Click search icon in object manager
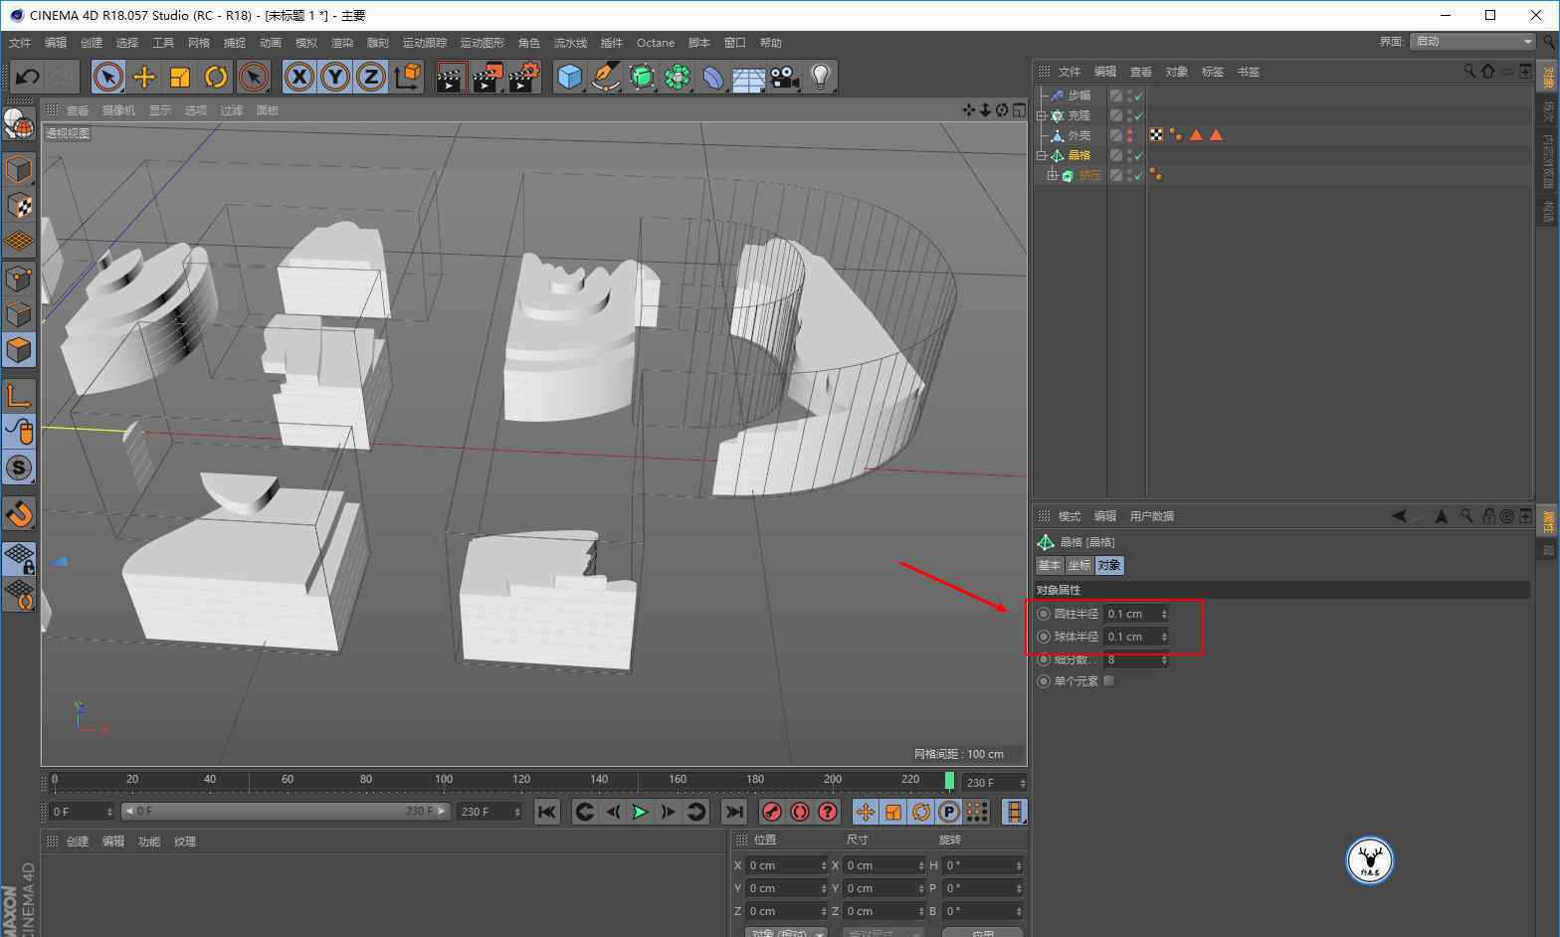The width and height of the screenshot is (1560, 937). pyautogui.click(x=1469, y=71)
